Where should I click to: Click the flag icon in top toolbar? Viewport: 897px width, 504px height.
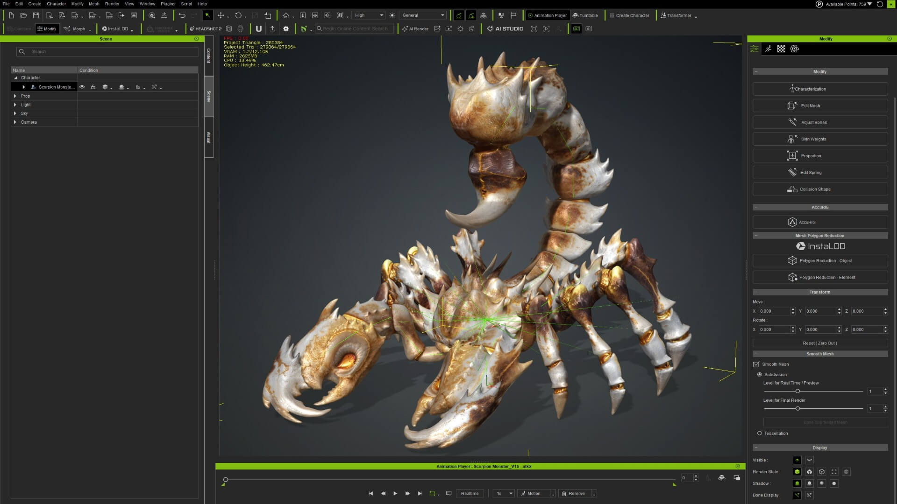[513, 15]
